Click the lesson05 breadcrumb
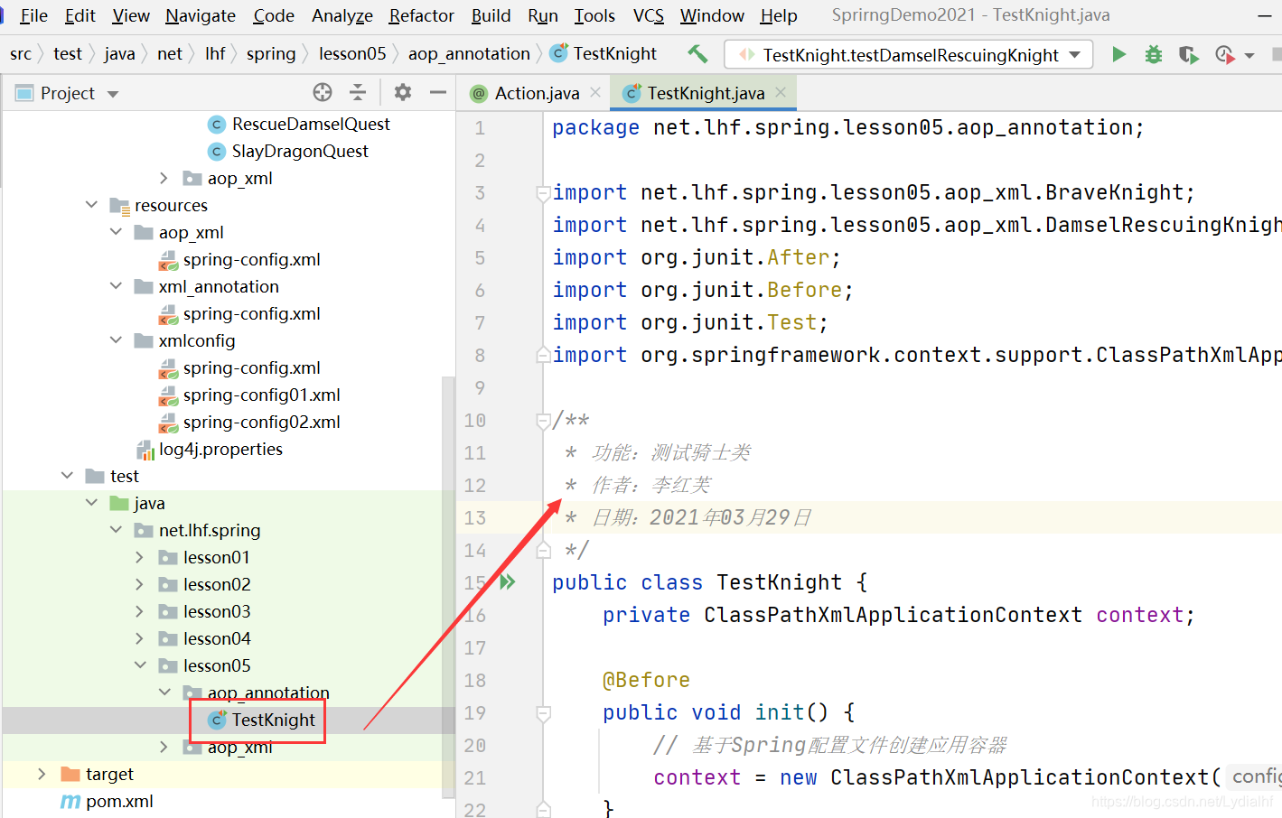Image resolution: width=1282 pixels, height=818 pixels. point(352,54)
